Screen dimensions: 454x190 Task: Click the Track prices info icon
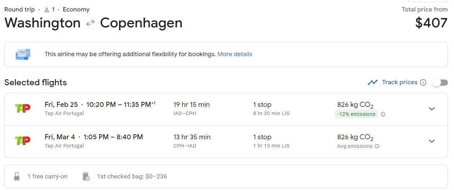[x=423, y=82]
